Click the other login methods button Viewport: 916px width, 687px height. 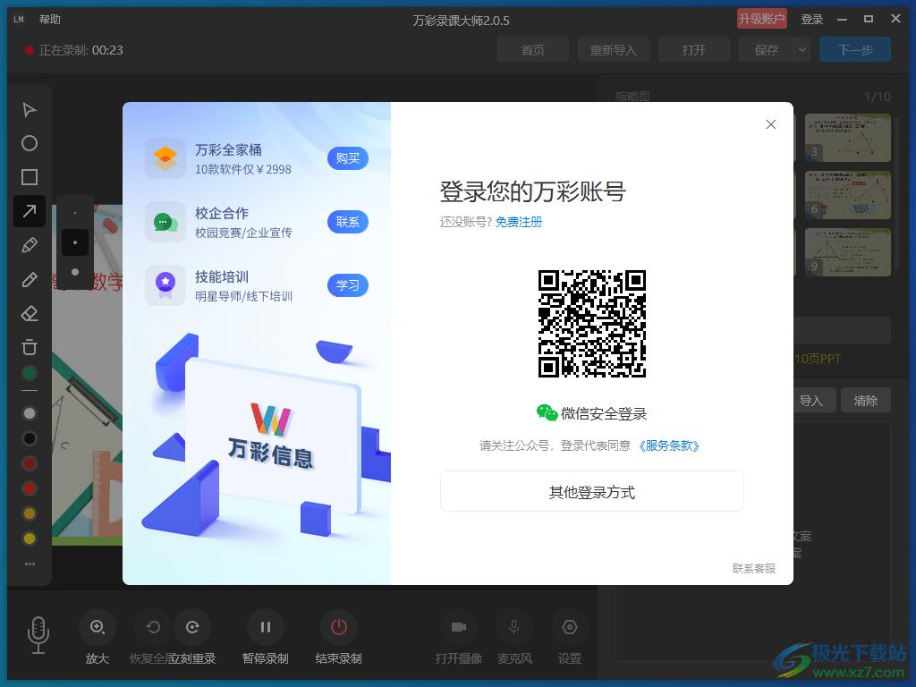pyautogui.click(x=591, y=492)
